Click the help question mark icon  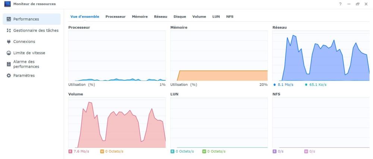(341, 4)
